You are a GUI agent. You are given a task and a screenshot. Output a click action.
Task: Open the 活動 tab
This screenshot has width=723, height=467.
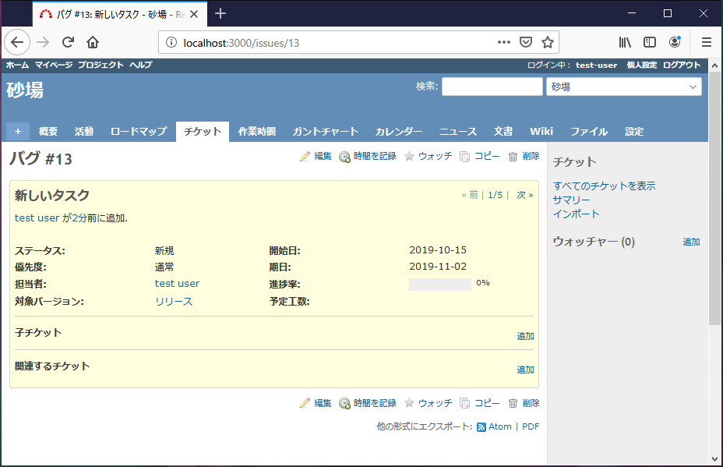pos(84,132)
